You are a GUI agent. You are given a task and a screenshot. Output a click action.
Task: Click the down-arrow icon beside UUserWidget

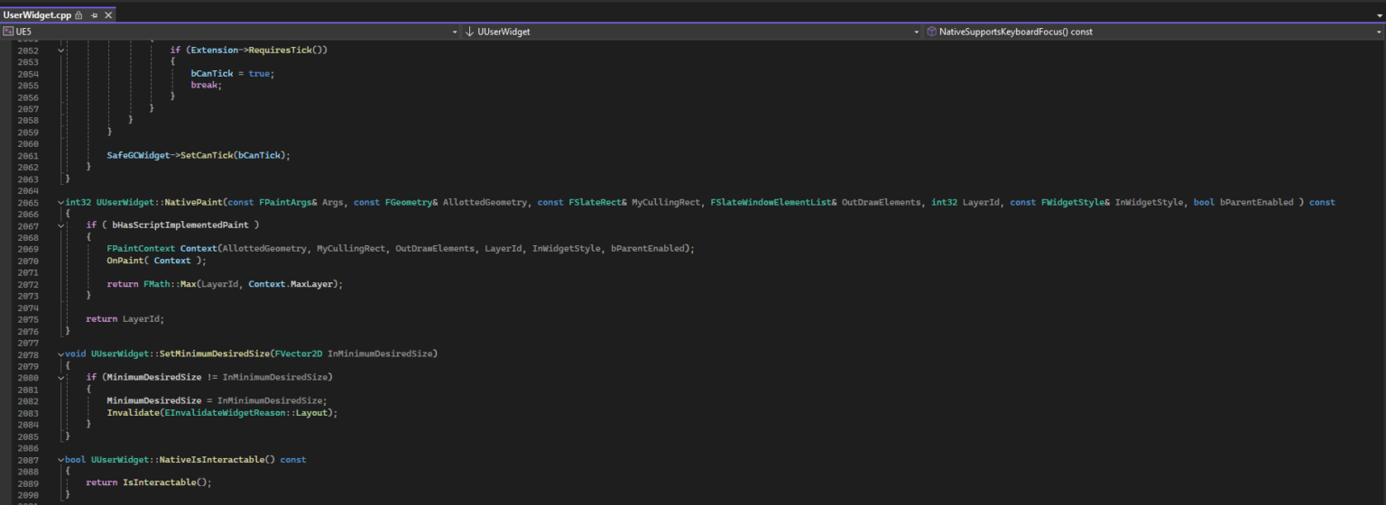469,32
